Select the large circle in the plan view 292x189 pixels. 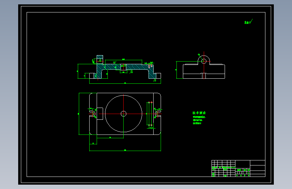(x=124, y=114)
